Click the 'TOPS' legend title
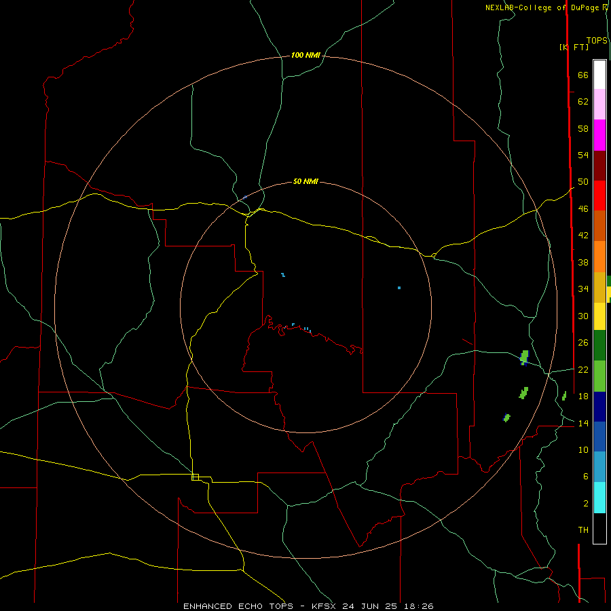 coord(597,41)
